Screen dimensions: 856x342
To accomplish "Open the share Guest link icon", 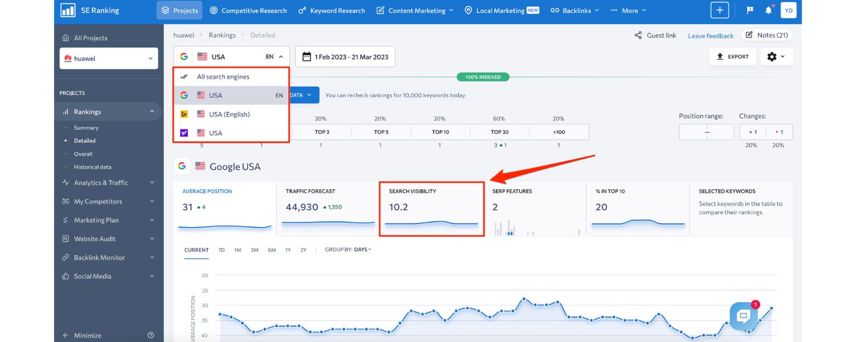I will pos(637,35).
